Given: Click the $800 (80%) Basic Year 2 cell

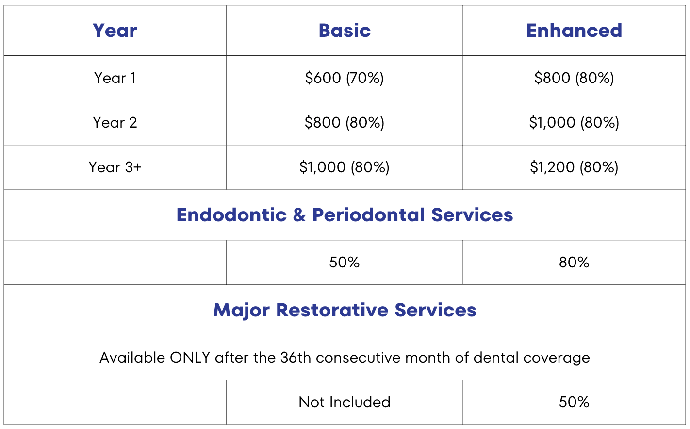Looking at the screenshot, I should point(345,122).
